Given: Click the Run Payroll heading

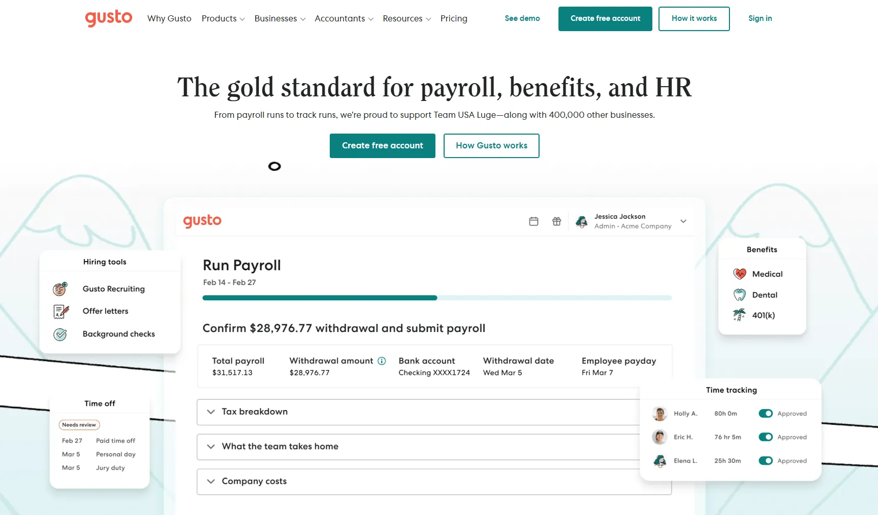Looking at the screenshot, I should [x=242, y=265].
